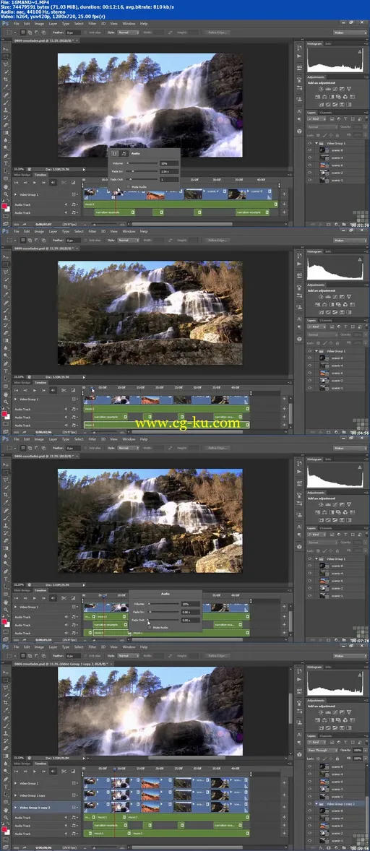Click Timeline tab in third frame

pos(40,590)
